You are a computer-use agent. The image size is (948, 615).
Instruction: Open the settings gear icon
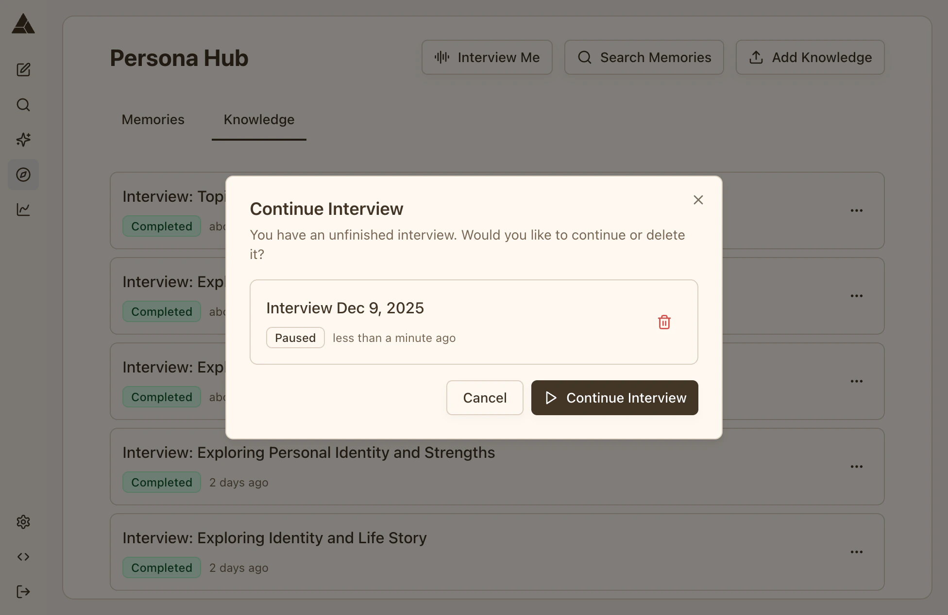pos(23,522)
